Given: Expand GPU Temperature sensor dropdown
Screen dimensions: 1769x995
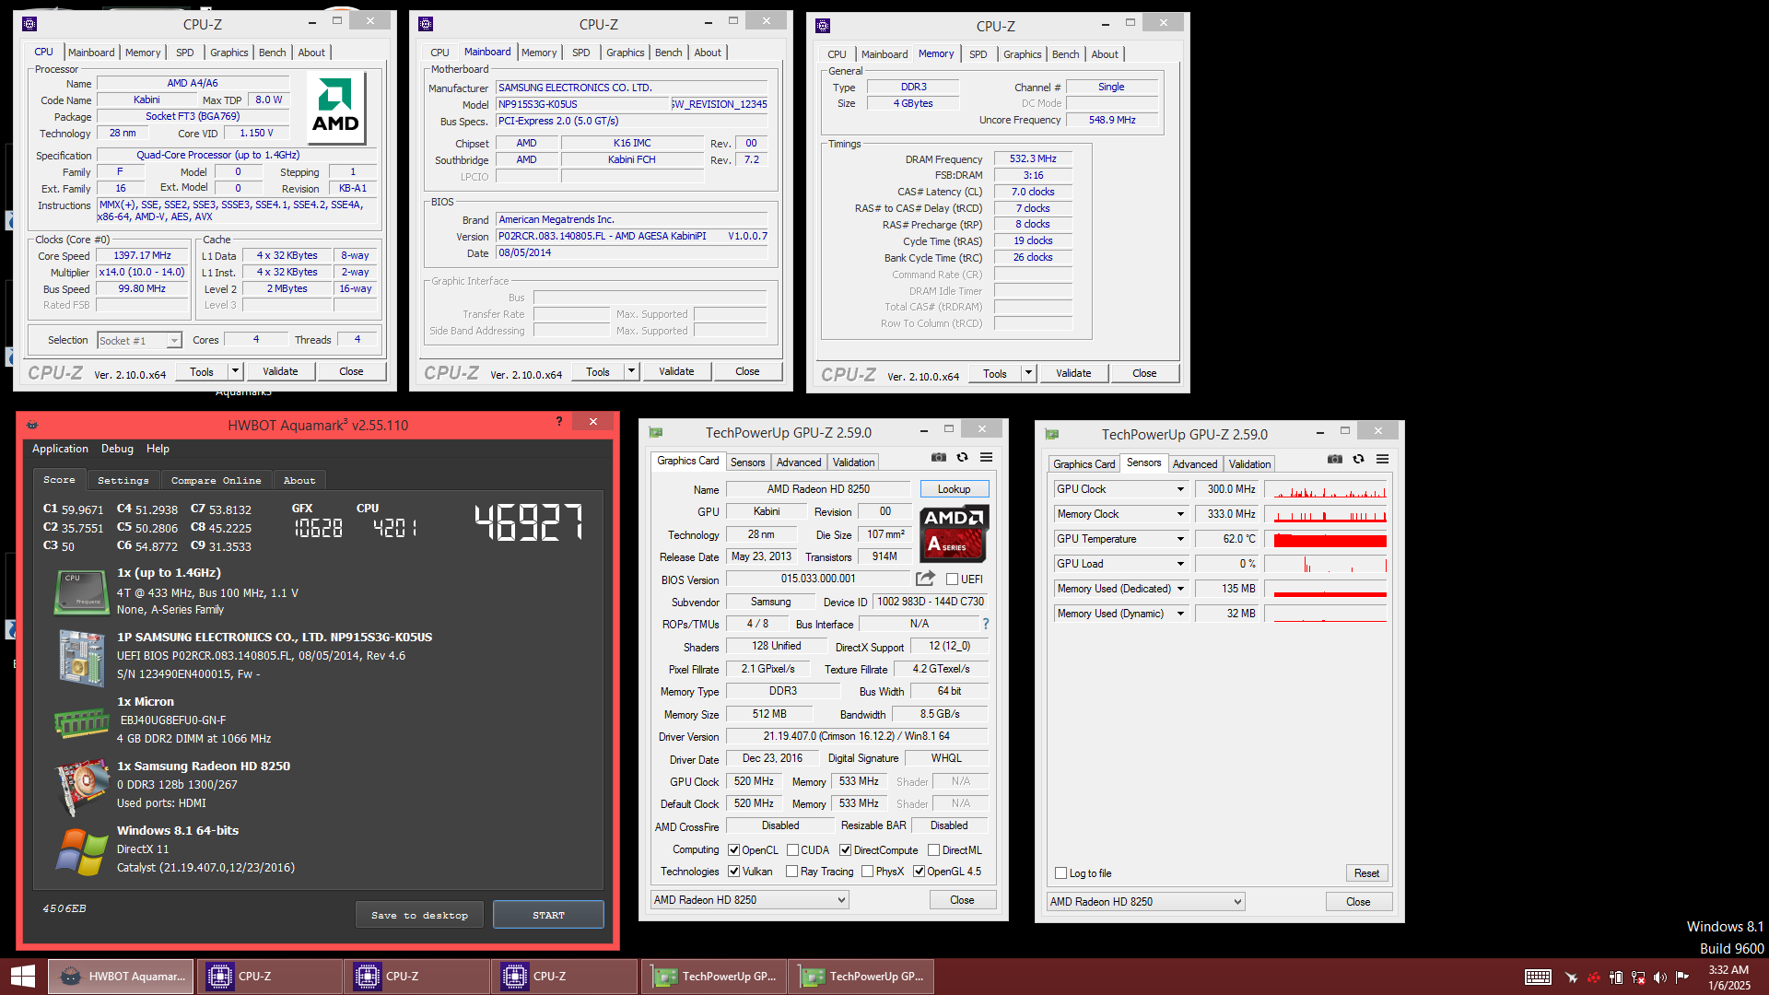Looking at the screenshot, I should coord(1180,539).
